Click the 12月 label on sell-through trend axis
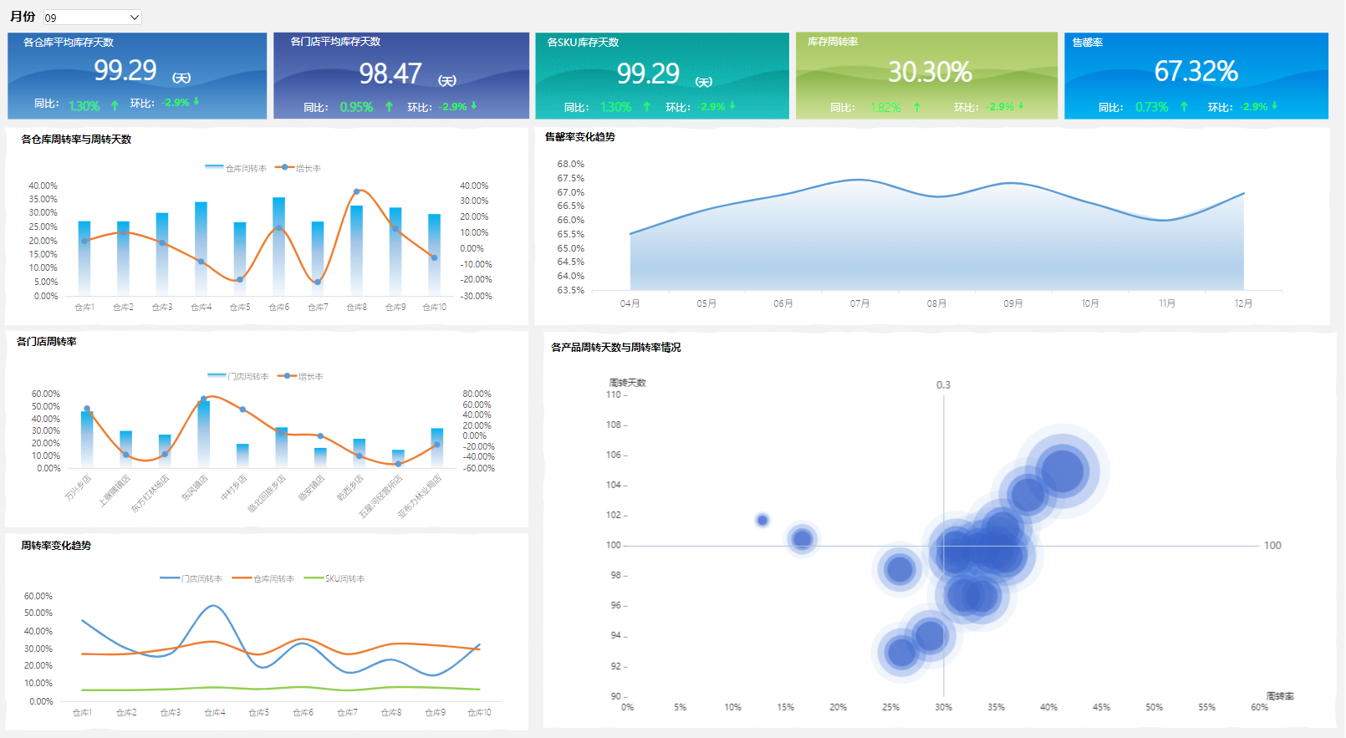This screenshot has width=1346, height=738. 1243,303
